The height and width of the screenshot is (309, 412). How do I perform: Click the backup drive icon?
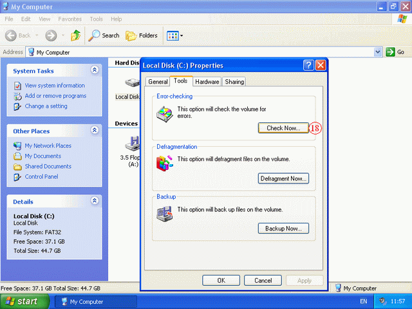click(165, 214)
